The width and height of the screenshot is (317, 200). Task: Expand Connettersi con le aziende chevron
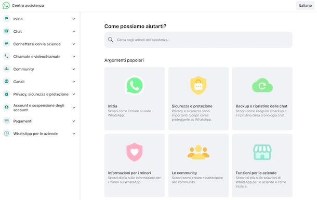coord(74,44)
